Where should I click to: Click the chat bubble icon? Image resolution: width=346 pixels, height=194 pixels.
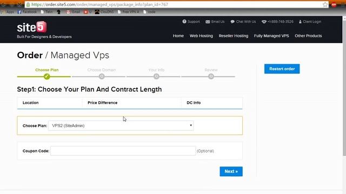click(232, 22)
